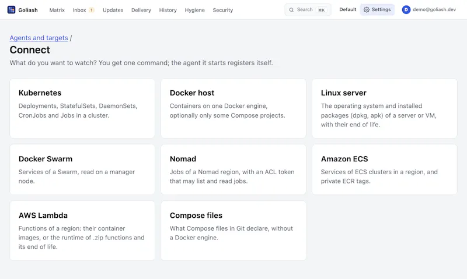The image size is (467, 279).
Task: Select the Kubernetes card
Action: [x=82, y=108]
